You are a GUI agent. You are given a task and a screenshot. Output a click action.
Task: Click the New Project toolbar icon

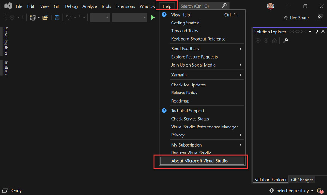pos(33,18)
